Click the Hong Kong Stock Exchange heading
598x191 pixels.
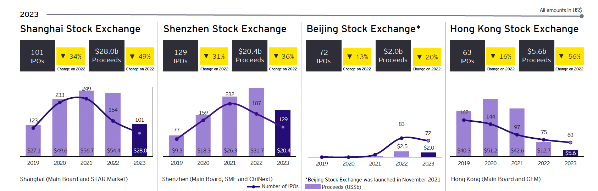click(x=514, y=29)
